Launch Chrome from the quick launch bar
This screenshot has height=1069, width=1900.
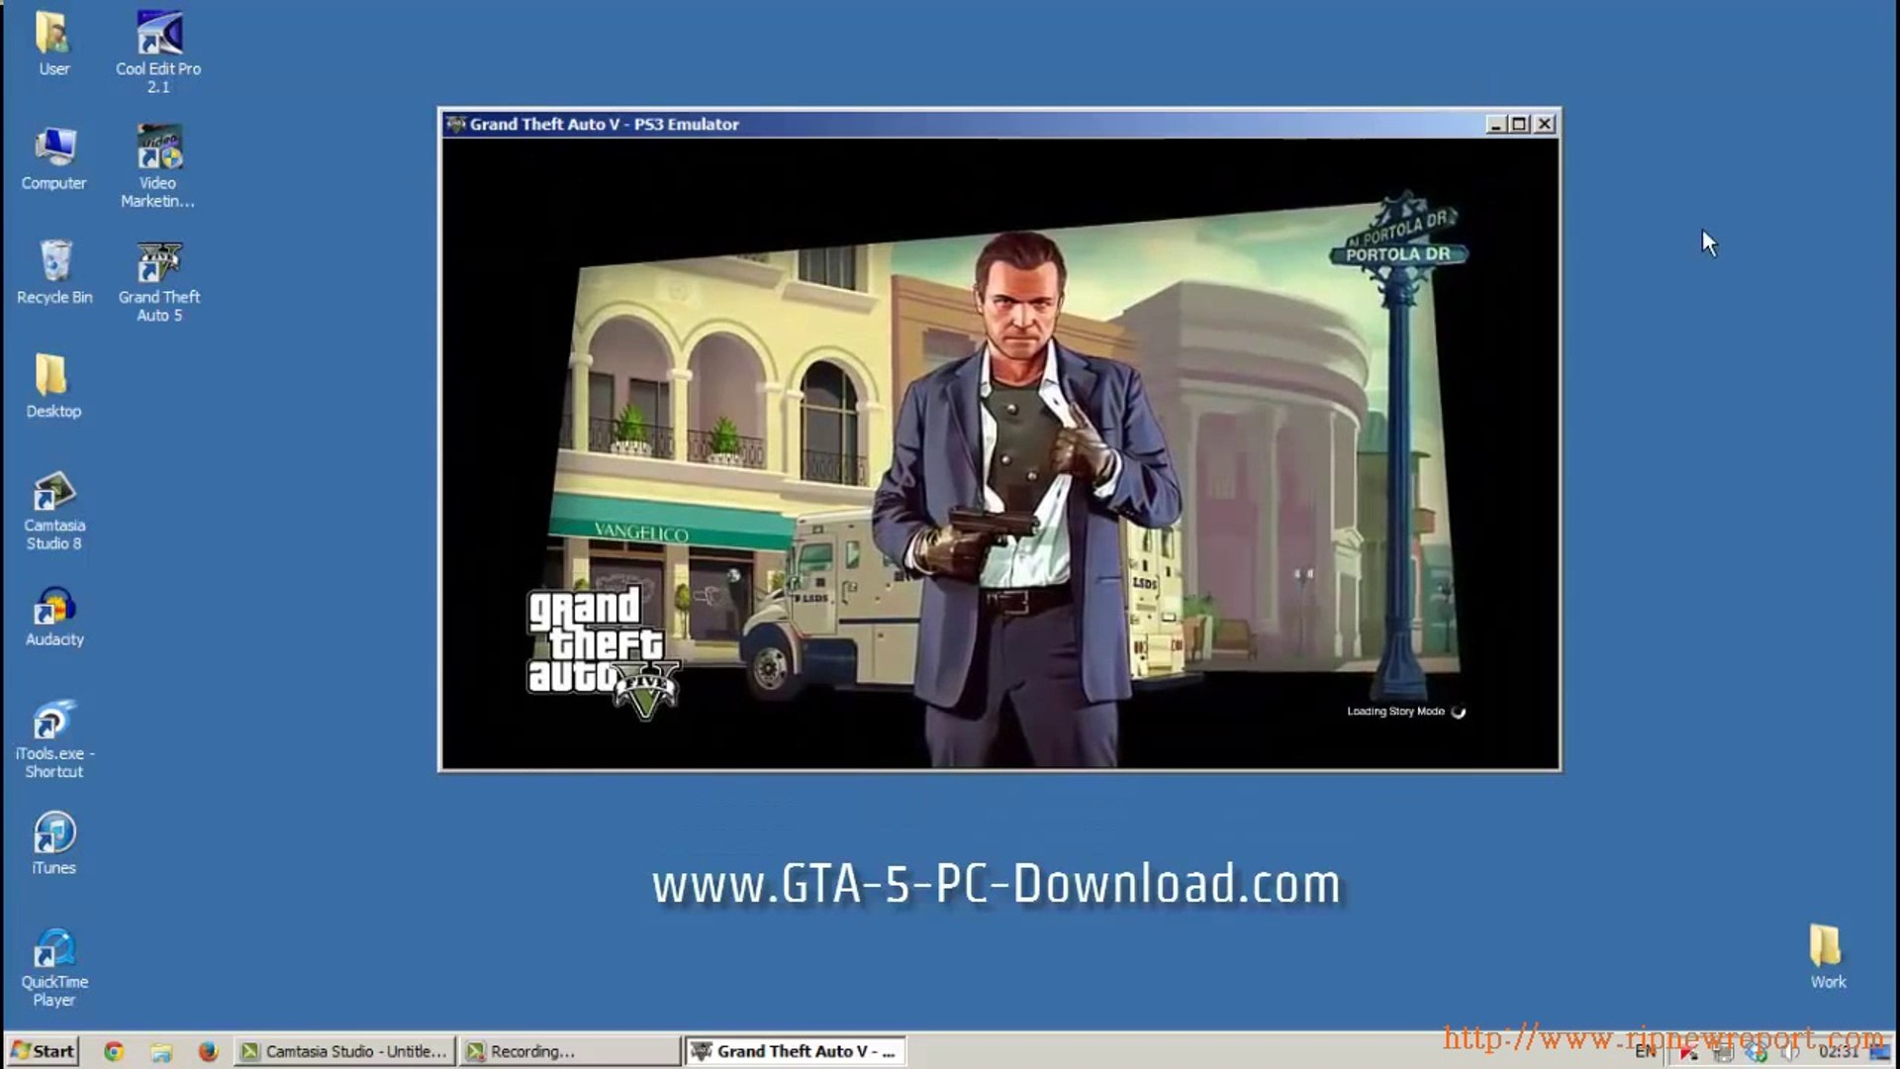click(x=114, y=1051)
